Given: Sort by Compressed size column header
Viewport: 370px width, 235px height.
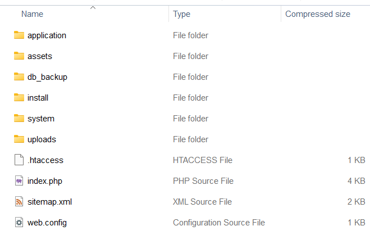Looking at the screenshot, I should pos(318,14).
